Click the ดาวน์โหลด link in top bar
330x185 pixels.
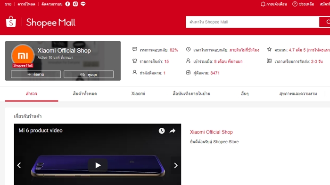click(x=26, y=4)
